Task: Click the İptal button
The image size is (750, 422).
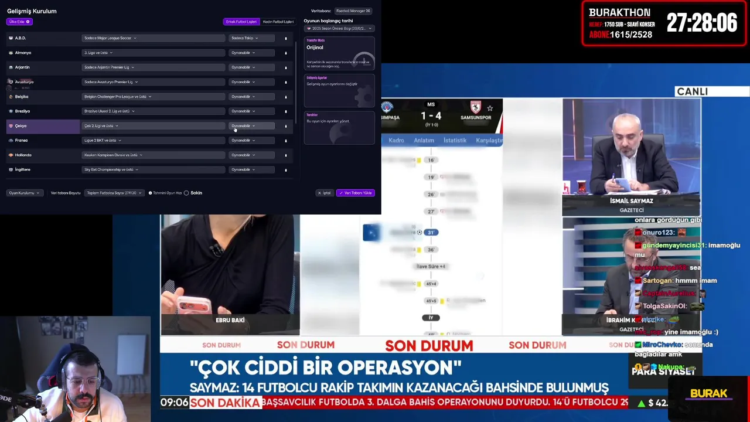Action: (325, 193)
